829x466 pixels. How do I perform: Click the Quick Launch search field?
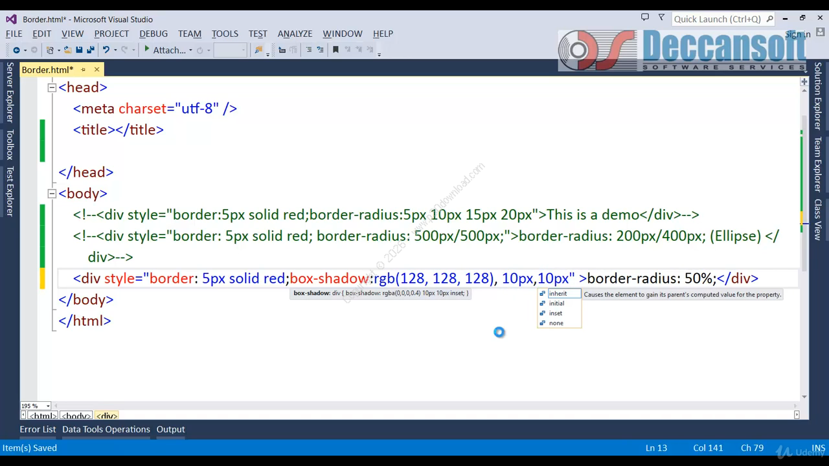[x=718, y=19]
